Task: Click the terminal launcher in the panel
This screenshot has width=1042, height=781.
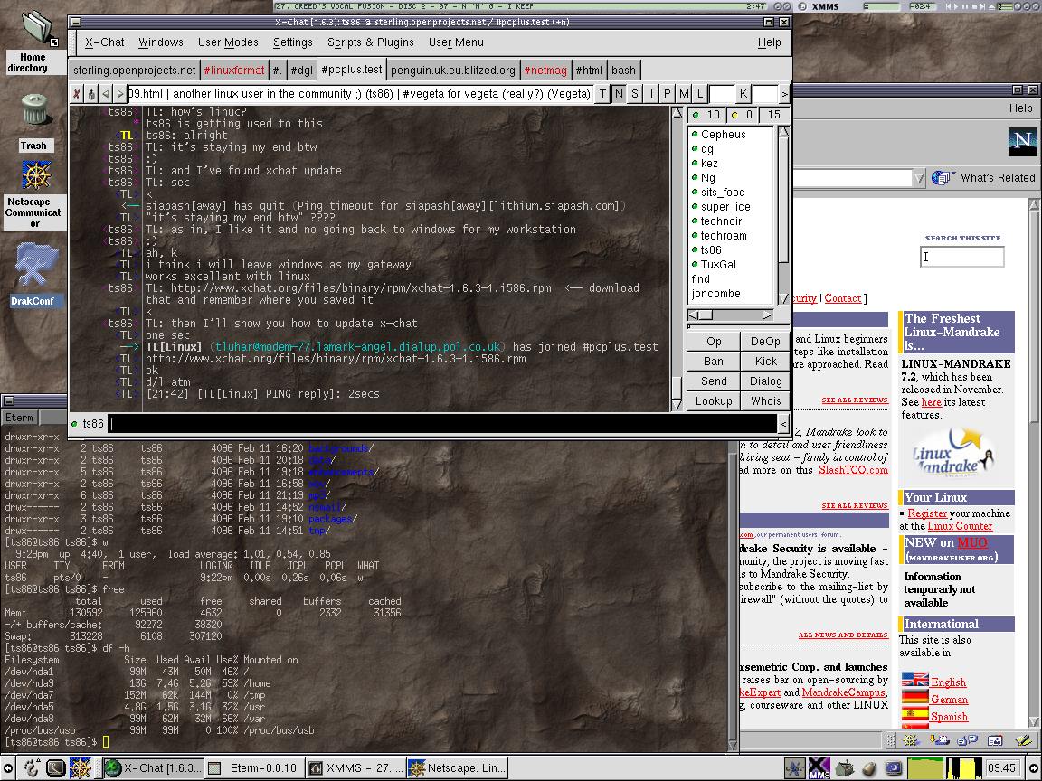Action: pyautogui.click(x=56, y=768)
